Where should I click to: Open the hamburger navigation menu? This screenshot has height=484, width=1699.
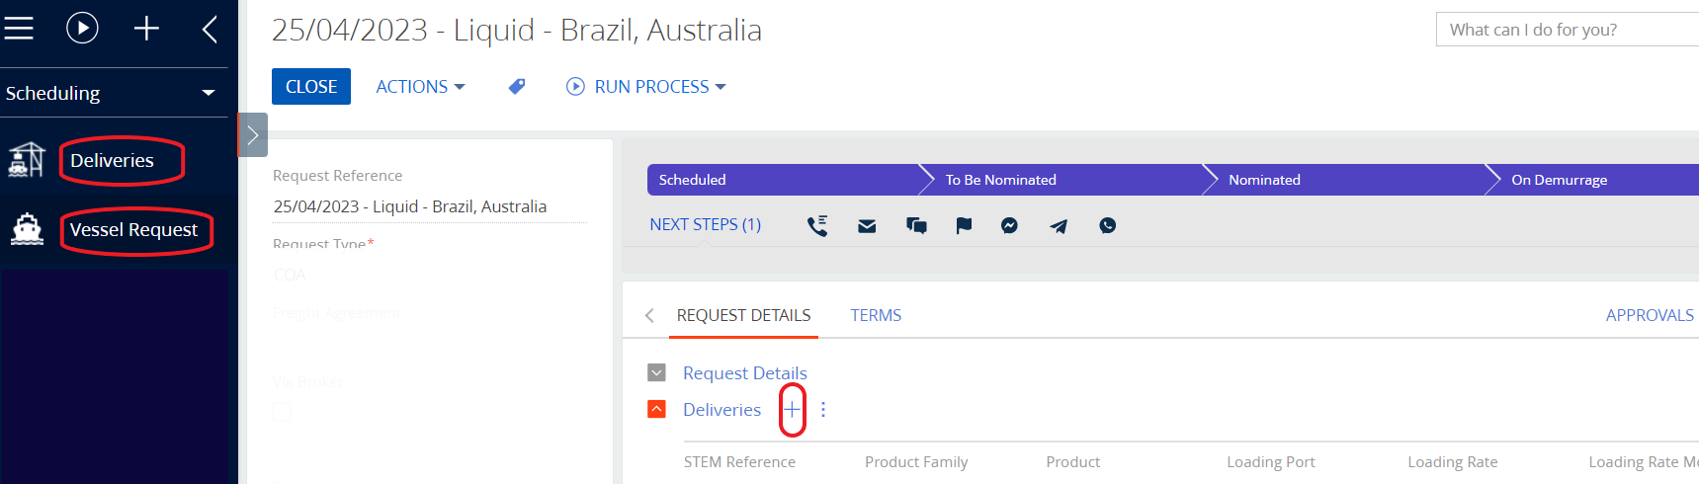coord(19,28)
